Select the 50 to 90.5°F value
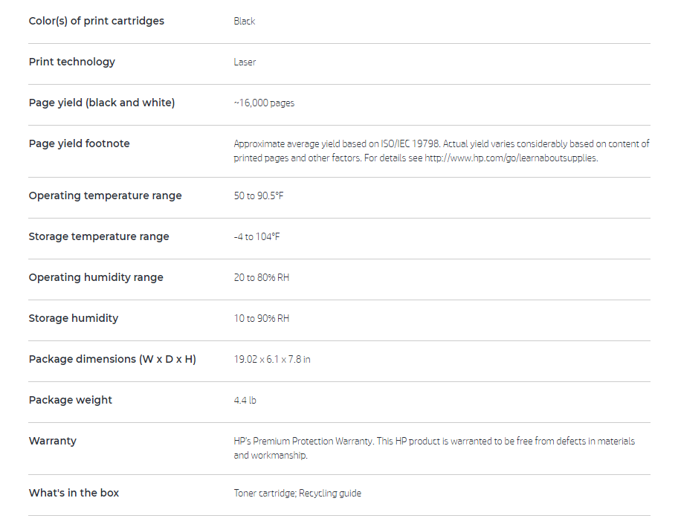Screen dimensions: 681x527 point(259,195)
